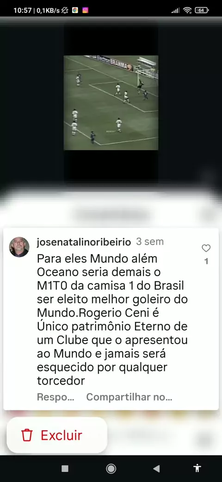
Task: Reply using the Respo... link
Action: [55, 397]
